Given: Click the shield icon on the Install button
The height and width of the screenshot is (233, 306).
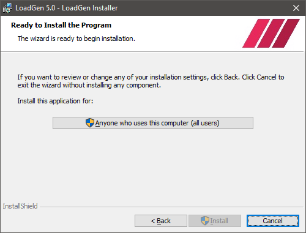Looking at the screenshot, I should 205,221.
